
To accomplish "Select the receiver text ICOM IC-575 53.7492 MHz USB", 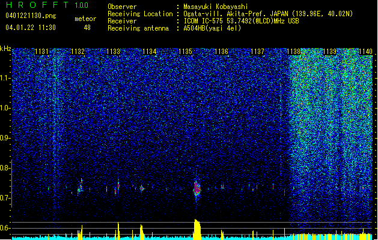I will [241, 21].
